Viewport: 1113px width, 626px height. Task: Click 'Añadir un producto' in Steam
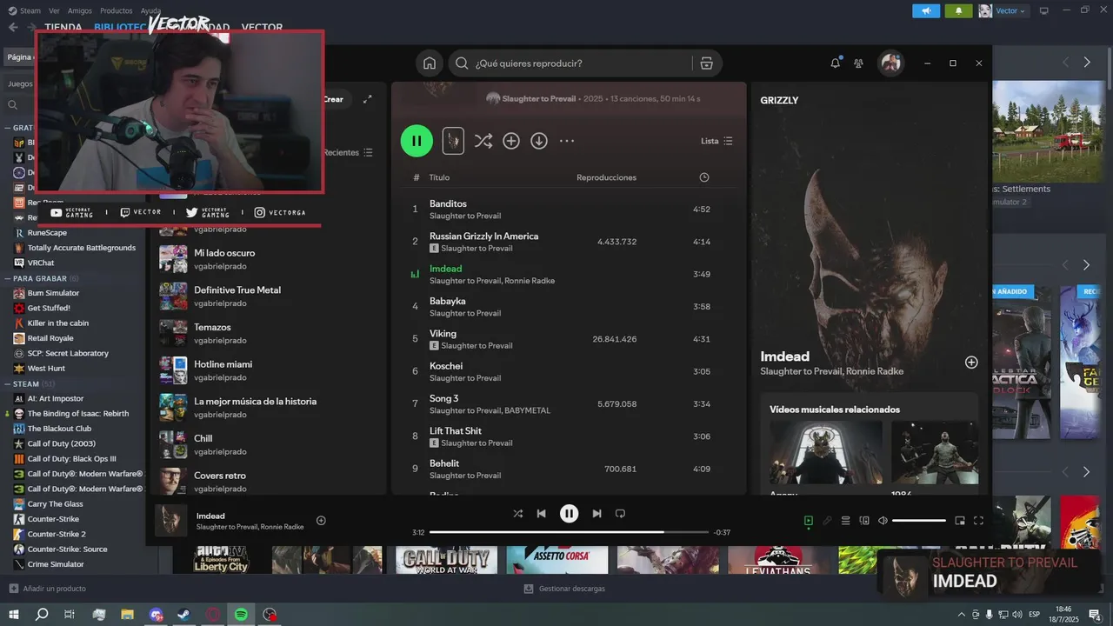point(47,589)
